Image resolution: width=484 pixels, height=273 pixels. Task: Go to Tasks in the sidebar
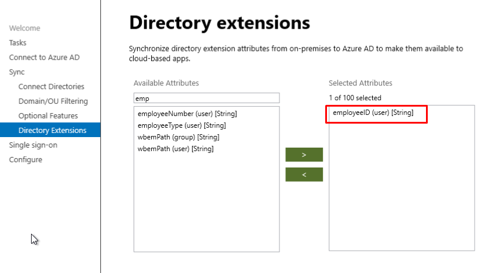pyautogui.click(x=18, y=43)
